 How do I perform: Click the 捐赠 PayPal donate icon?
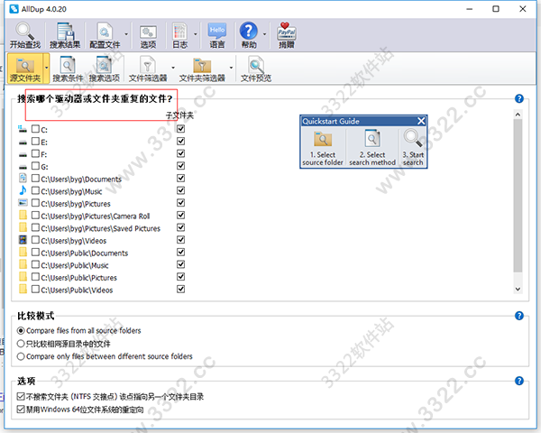point(287,35)
